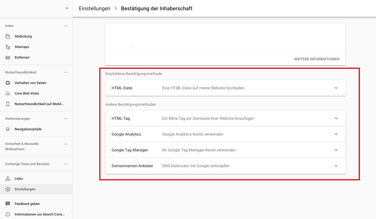Expand the HTML-Tag verification row
376x219 pixels.
(336, 118)
